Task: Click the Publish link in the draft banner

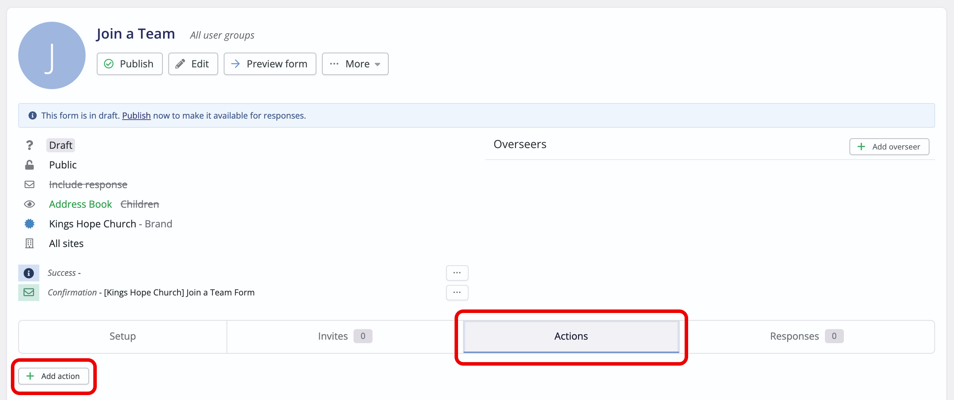Action: [x=136, y=115]
